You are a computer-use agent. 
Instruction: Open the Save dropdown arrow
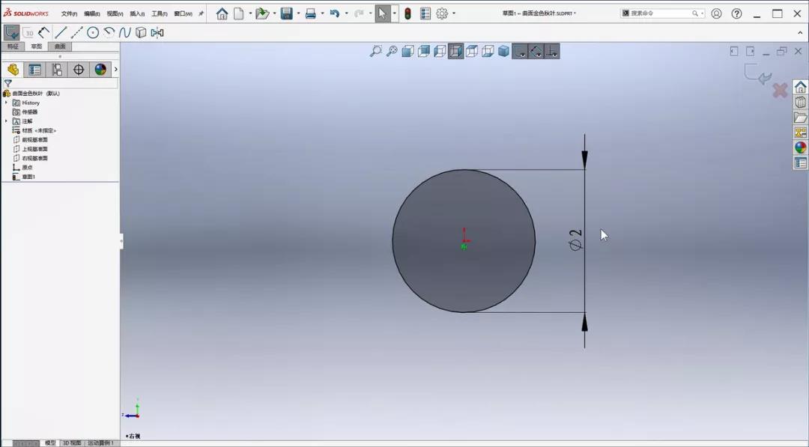298,13
